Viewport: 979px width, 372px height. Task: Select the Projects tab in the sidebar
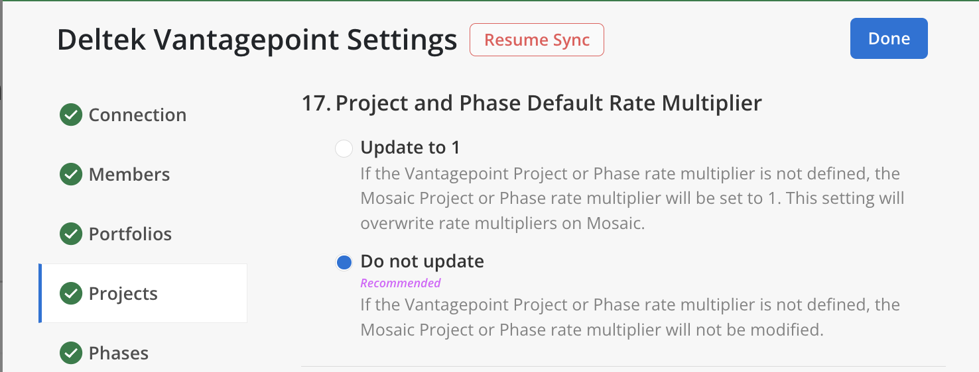coord(123,294)
